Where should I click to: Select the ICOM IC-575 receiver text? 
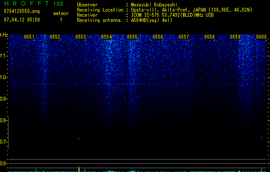[x=172, y=15]
